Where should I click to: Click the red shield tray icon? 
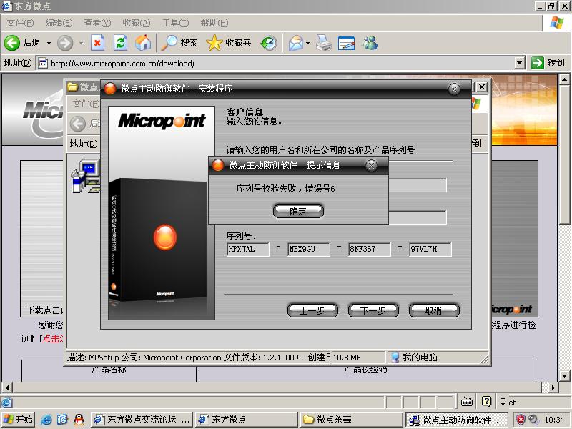pos(521,420)
